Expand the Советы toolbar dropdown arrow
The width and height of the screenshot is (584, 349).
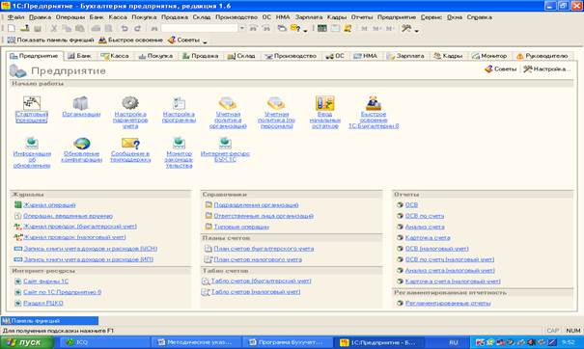[x=205, y=40]
